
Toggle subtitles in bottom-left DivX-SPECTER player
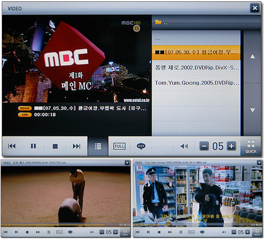[x=70, y=232]
